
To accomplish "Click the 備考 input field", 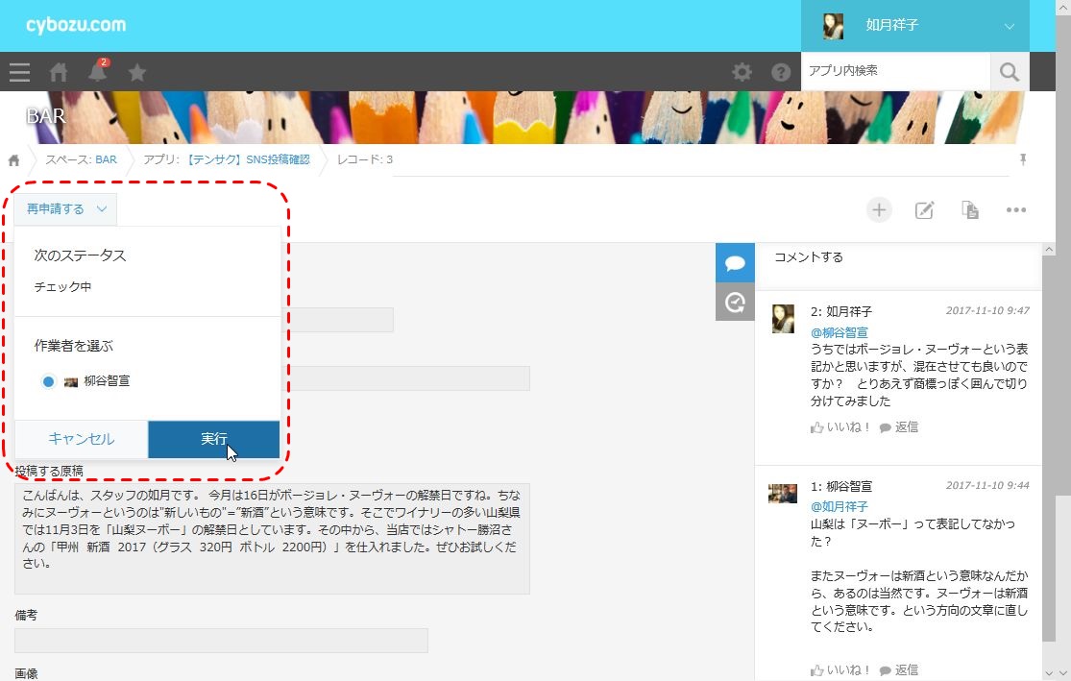I will click(x=221, y=641).
